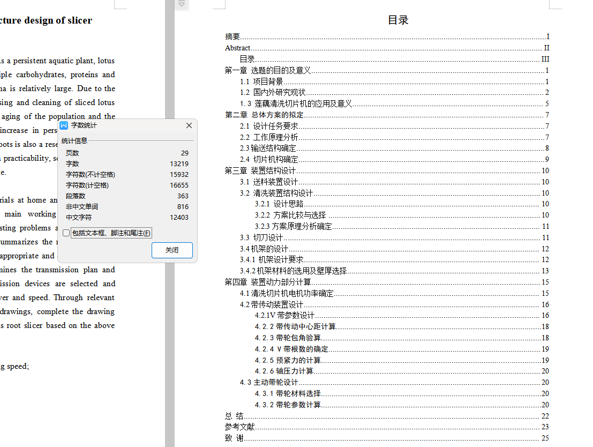This screenshot has width=593, height=447.
Task: Jump to the Abstract contents entry
Action: [x=387, y=48]
